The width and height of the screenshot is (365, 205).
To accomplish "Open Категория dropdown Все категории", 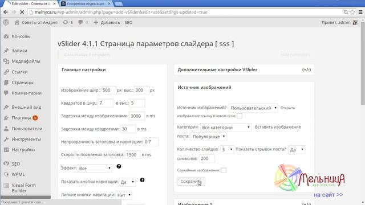I will [x=226, y=128].
